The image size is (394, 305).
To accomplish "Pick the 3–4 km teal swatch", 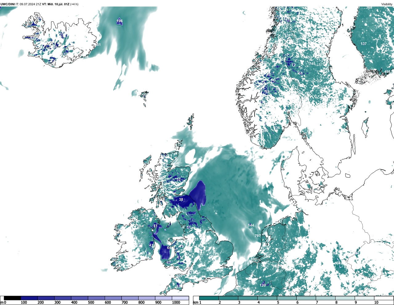I will pos(248,298).
